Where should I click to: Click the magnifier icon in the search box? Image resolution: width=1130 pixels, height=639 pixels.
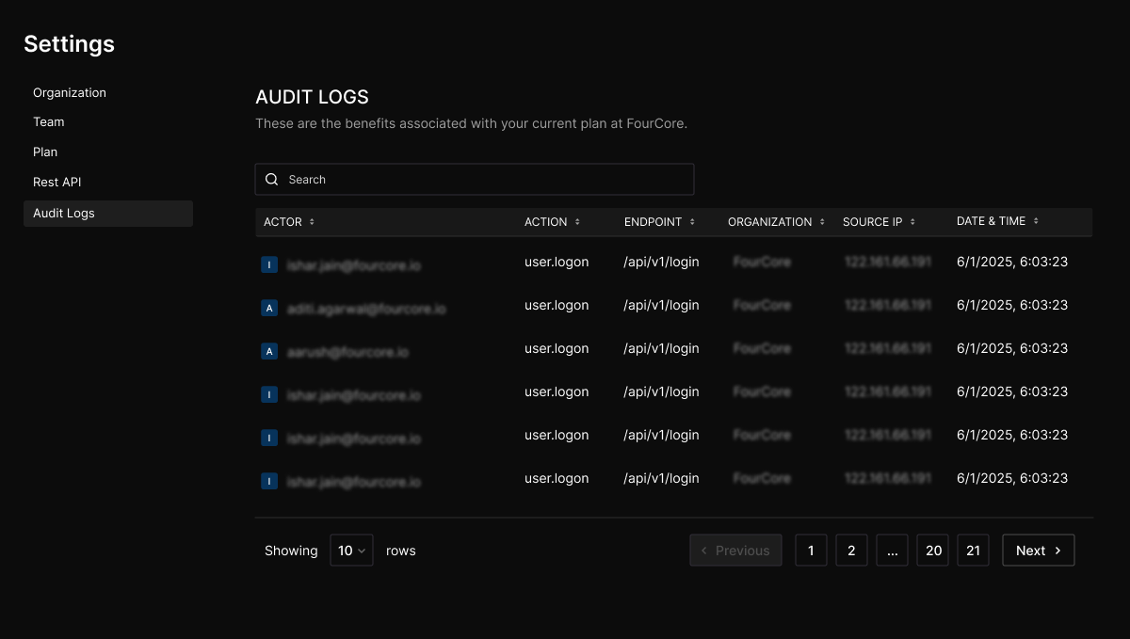click(272, 179)
